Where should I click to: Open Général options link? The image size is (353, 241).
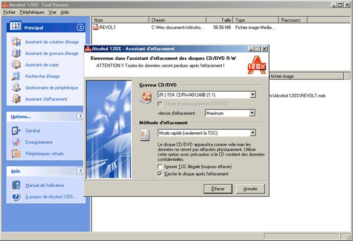(33, 131)
